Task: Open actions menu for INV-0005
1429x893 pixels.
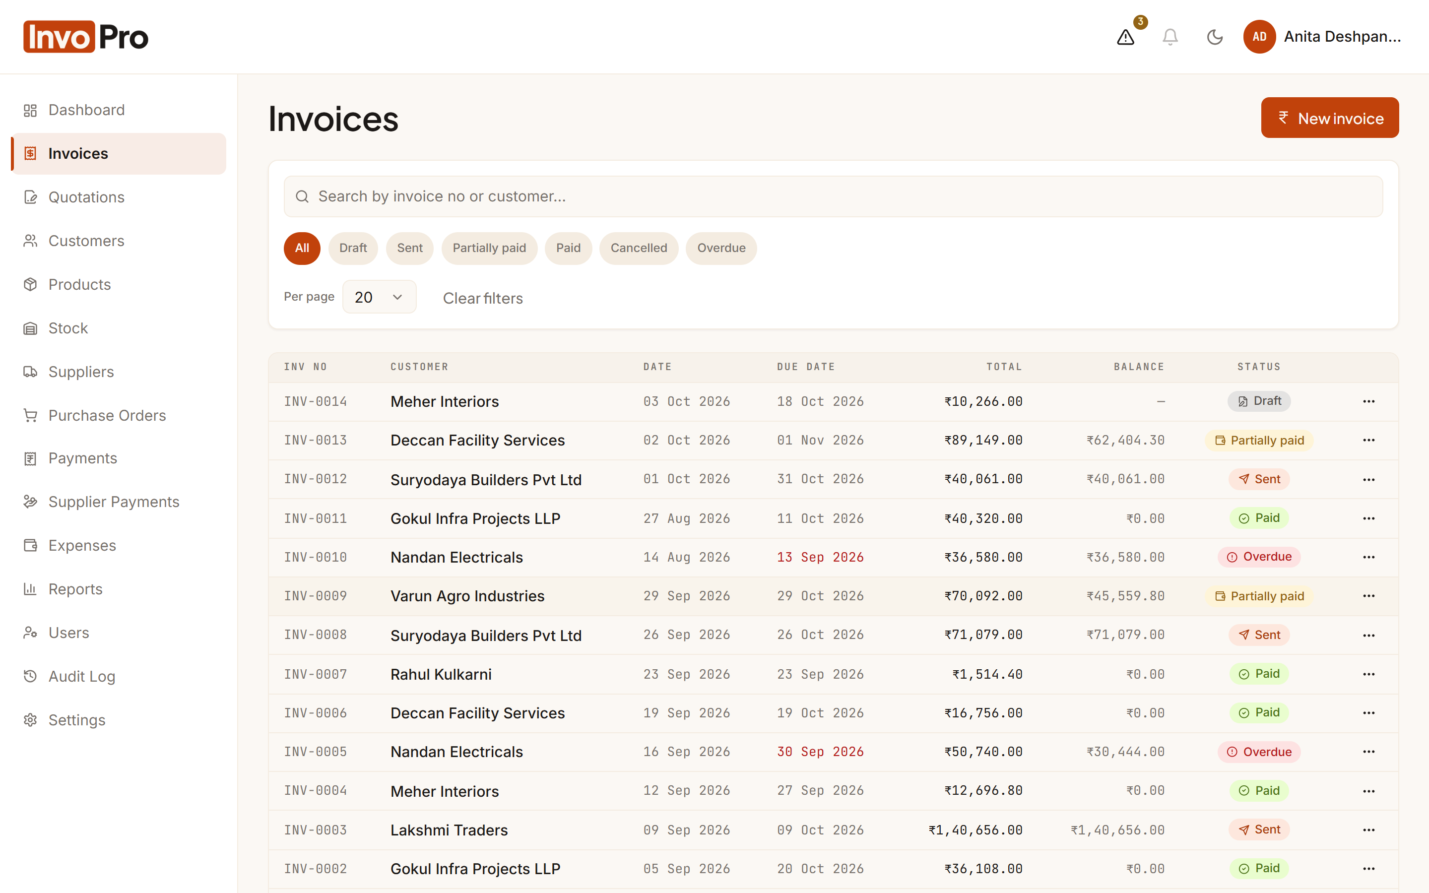Action: click(1369, 752)
